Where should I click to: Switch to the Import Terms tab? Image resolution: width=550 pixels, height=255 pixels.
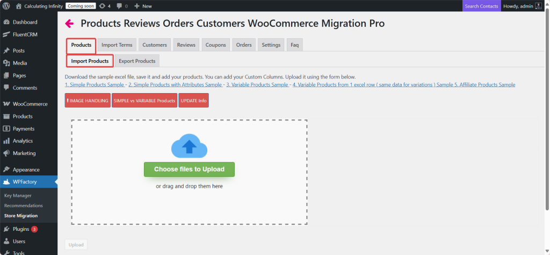click(117, 45)
